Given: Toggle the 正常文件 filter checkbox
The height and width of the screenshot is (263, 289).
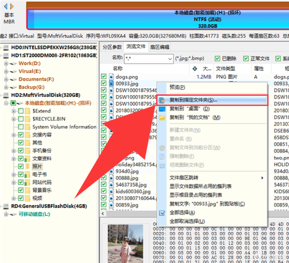Looking at the screenshot, I should coord(246,58).
